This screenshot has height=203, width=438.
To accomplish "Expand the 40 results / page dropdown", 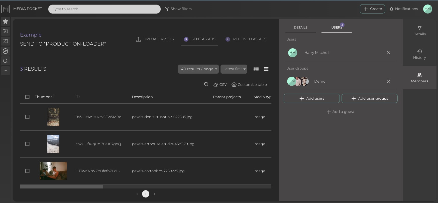I will tap(198, 69).
